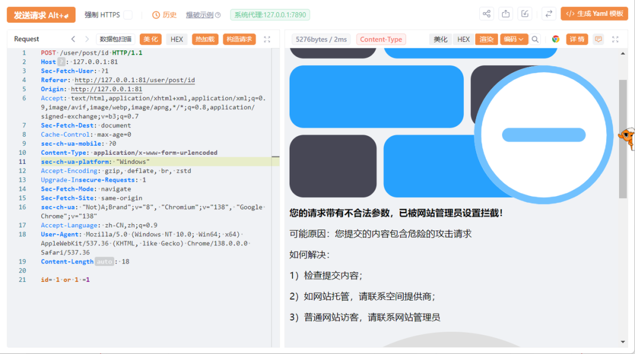Search within the response
This screenshot has width=635, height=354.
coord(535,39)
